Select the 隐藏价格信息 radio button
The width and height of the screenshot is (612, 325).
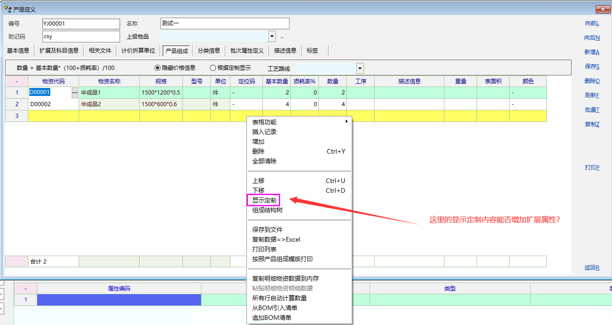(x=157, y=68)
